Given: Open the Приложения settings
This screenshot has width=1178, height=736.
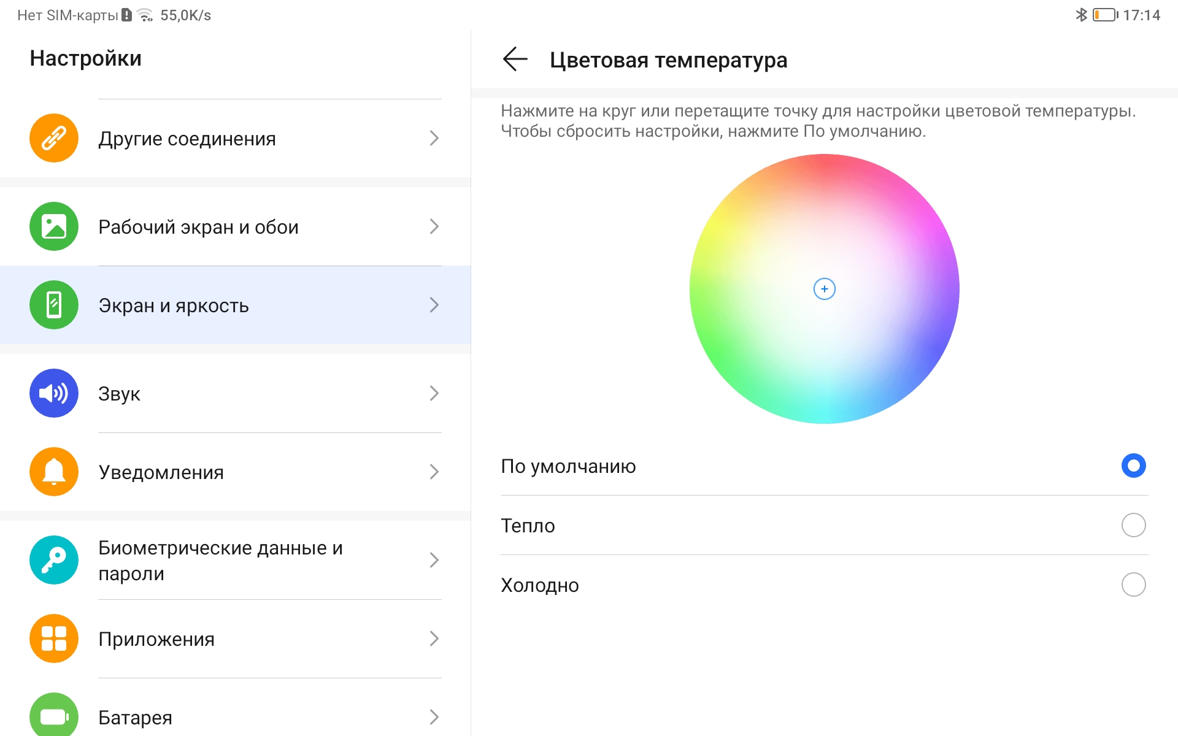Looking at the screenshot, I should click(x=236, y=638).
